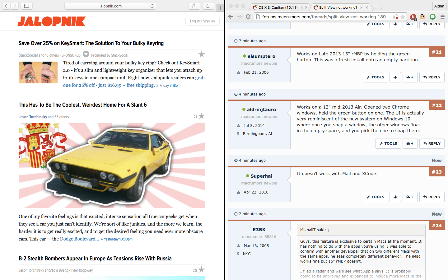Image resolution: width=448 pixels, height=280 pixels.
Task: Reload the page in Chrome
Action: (248, 17)
